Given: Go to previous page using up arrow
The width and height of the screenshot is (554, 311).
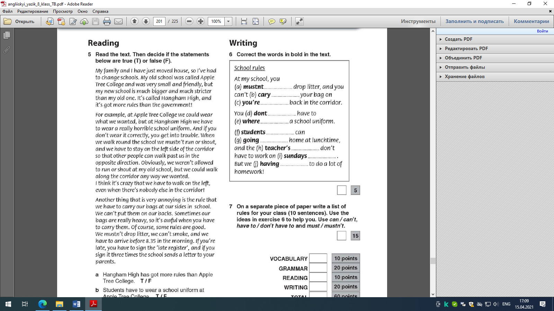Looking at the screenshot, I should click(x=135, y=21).
